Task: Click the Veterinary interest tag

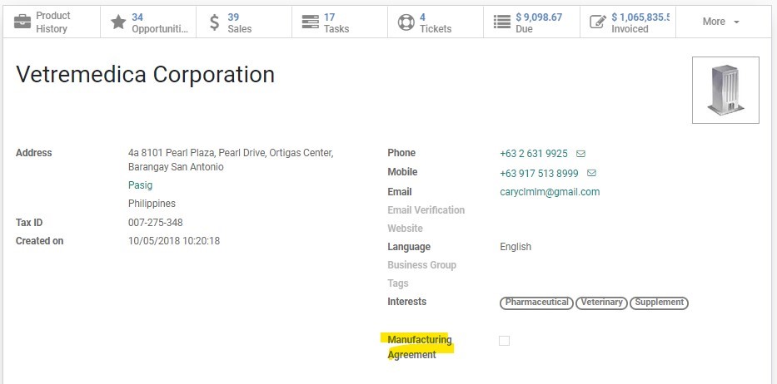Action: (x=601, y=303)
